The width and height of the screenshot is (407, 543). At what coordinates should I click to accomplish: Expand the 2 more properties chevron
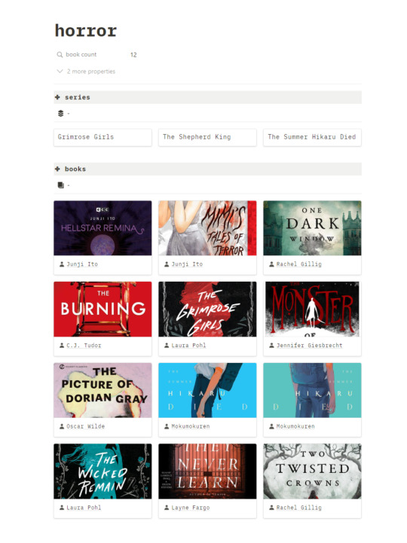[60, 72]
